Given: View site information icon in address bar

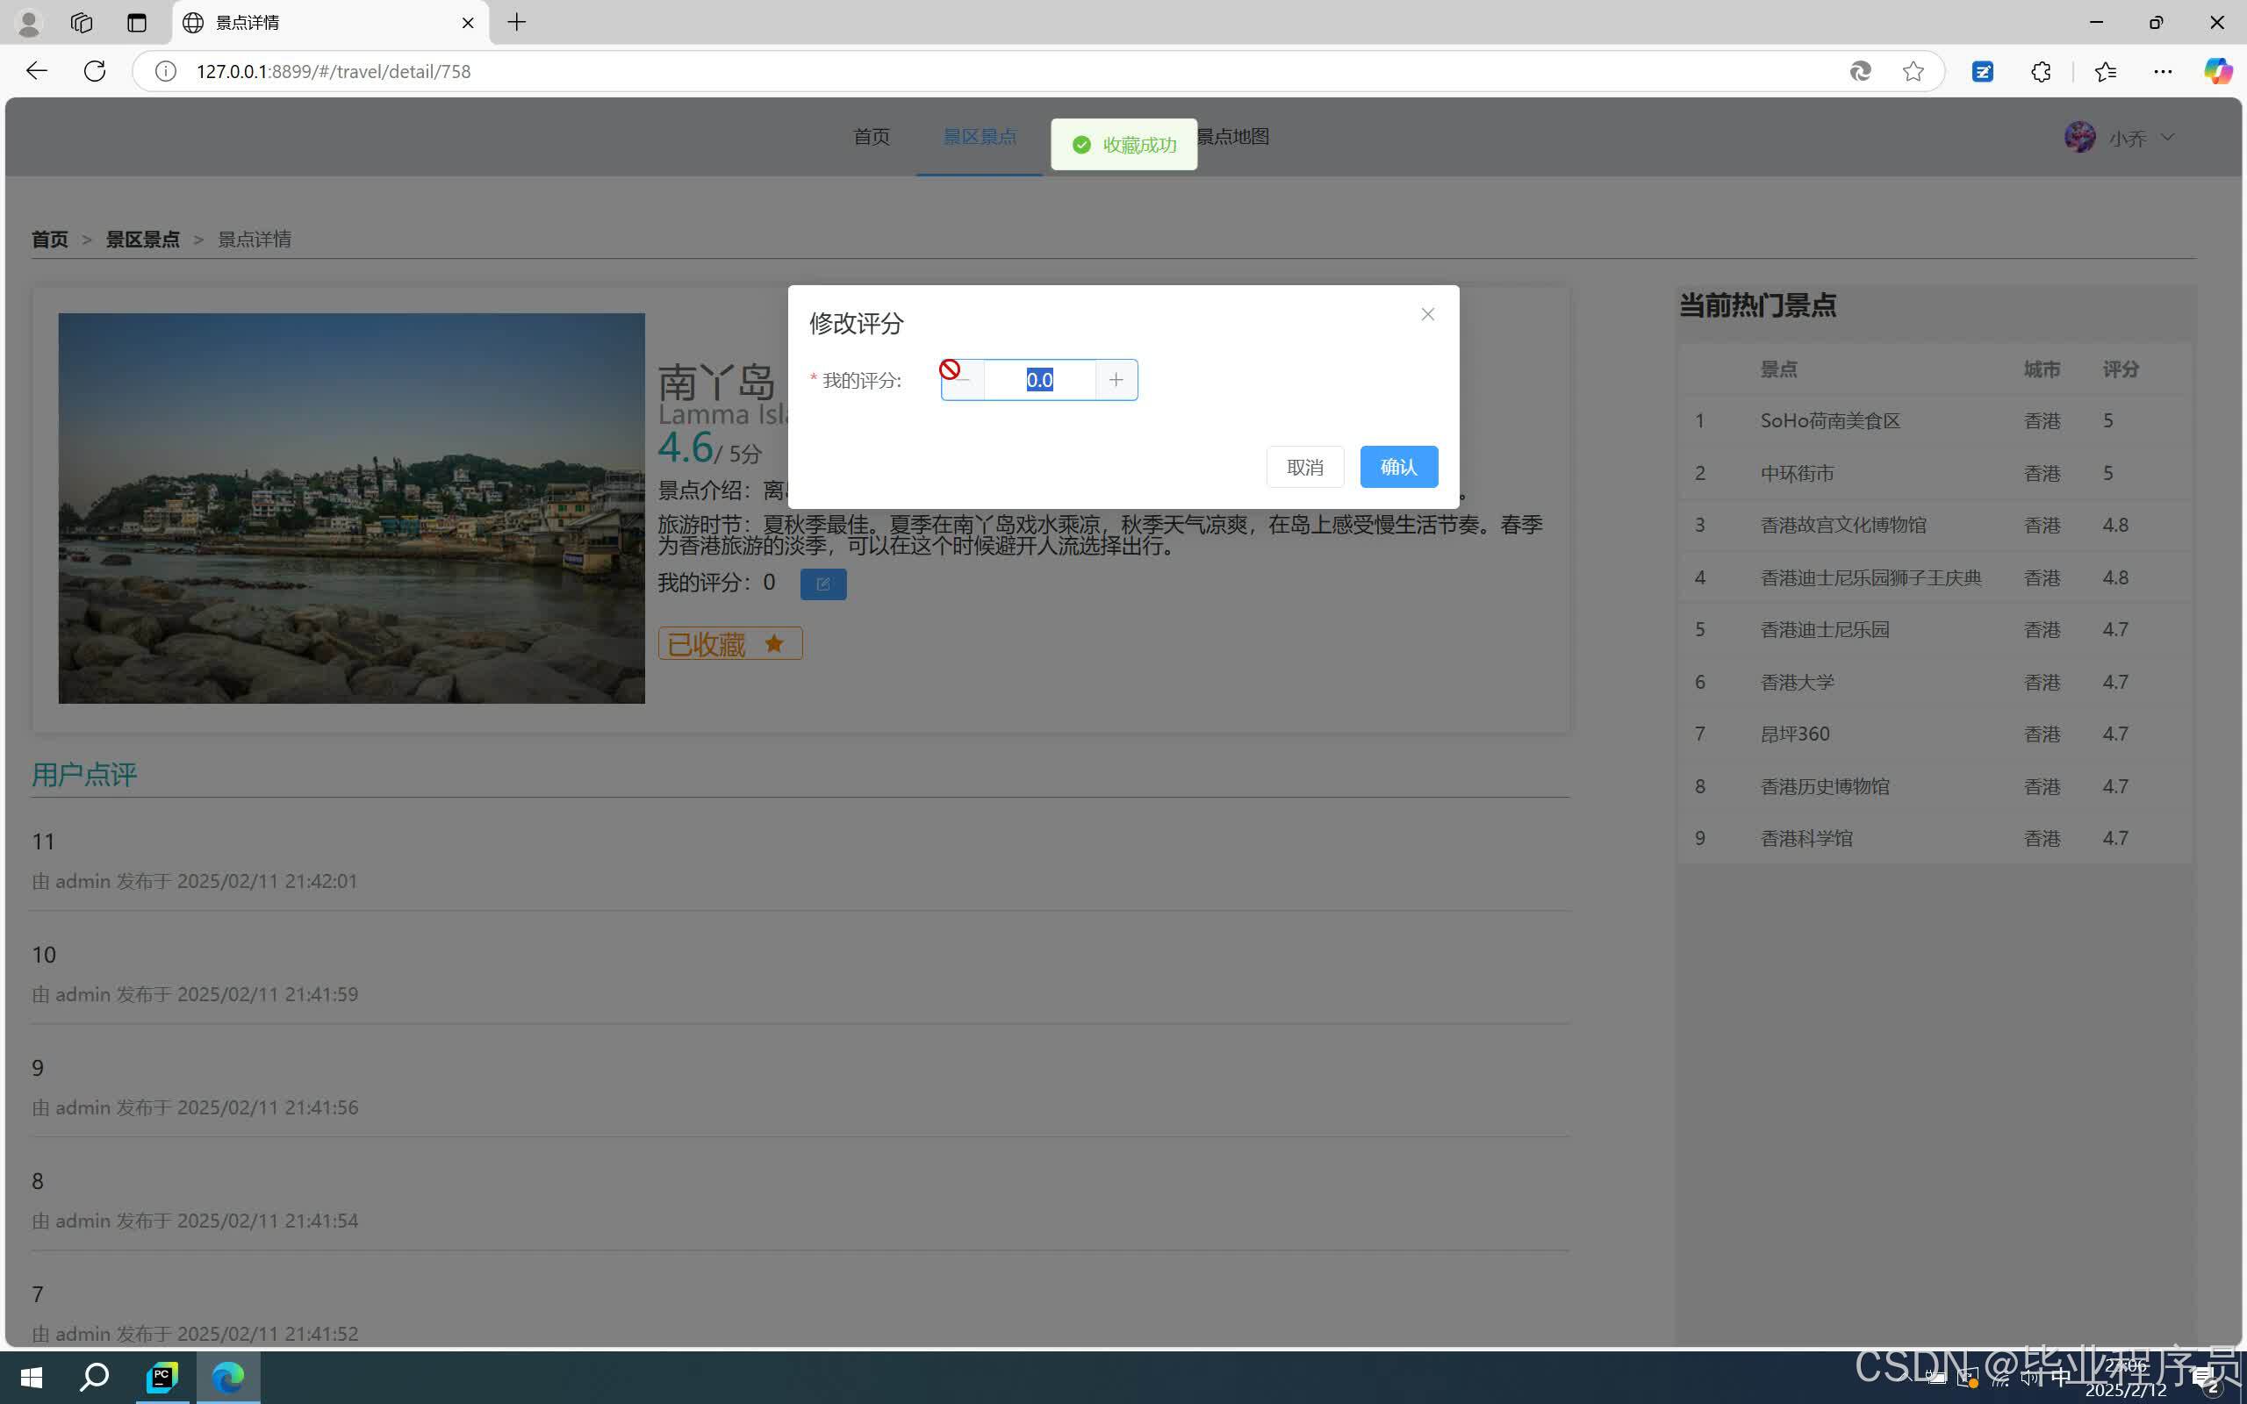Looking at the screenshot, I should coord(165,71).
